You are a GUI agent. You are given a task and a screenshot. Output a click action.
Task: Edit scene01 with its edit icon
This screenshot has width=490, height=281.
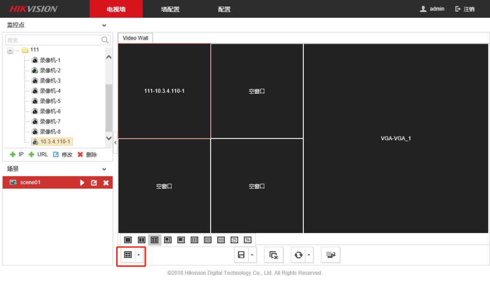94,183
